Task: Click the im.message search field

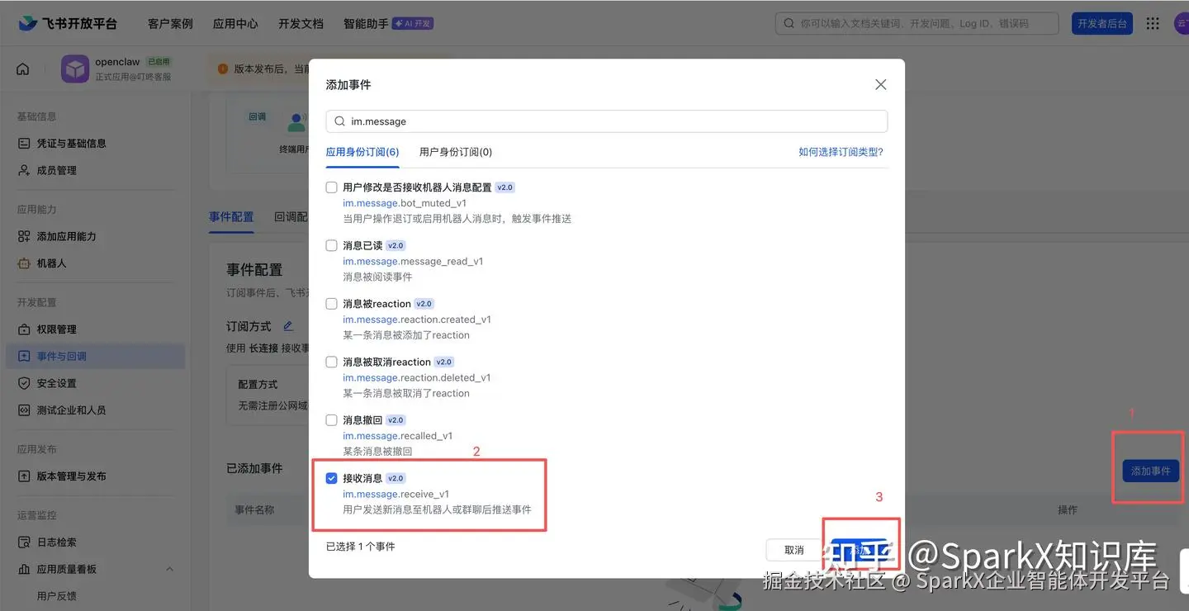Action: [x=607, y=121]
